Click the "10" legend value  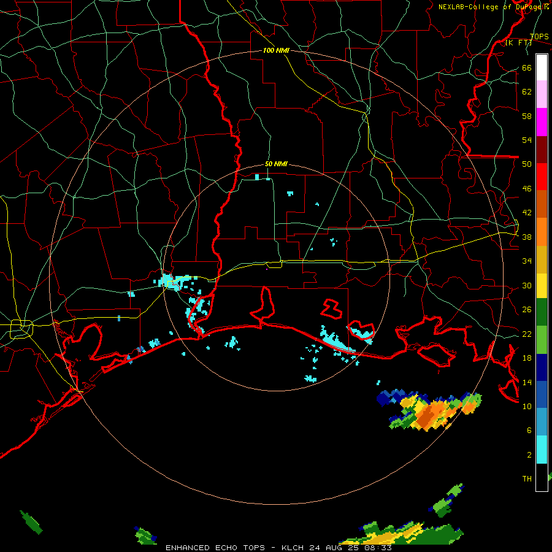tap(527, 406)
